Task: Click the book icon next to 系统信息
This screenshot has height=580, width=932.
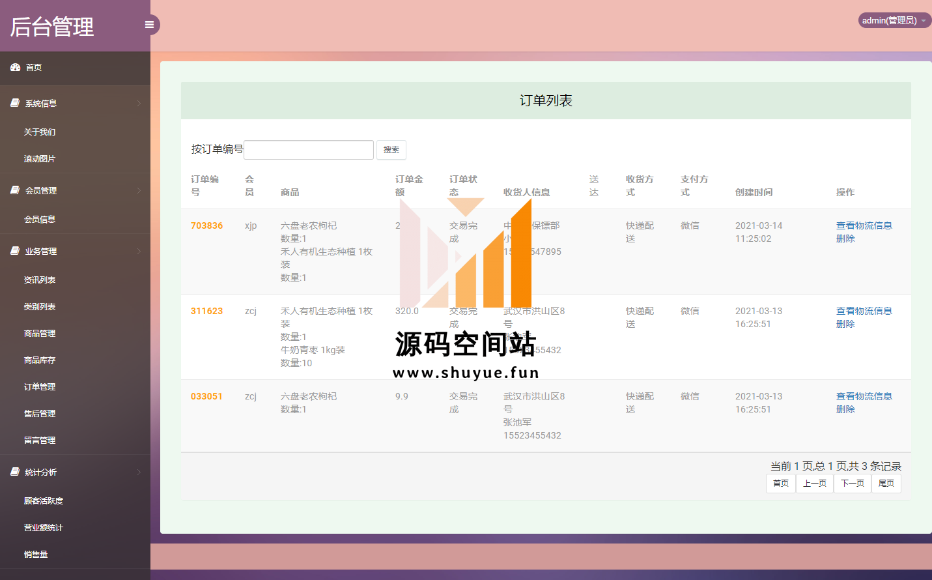Action: pos(15,103)
